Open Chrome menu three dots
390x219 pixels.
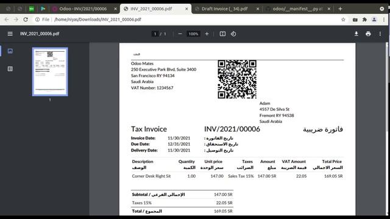pos(384,19)
